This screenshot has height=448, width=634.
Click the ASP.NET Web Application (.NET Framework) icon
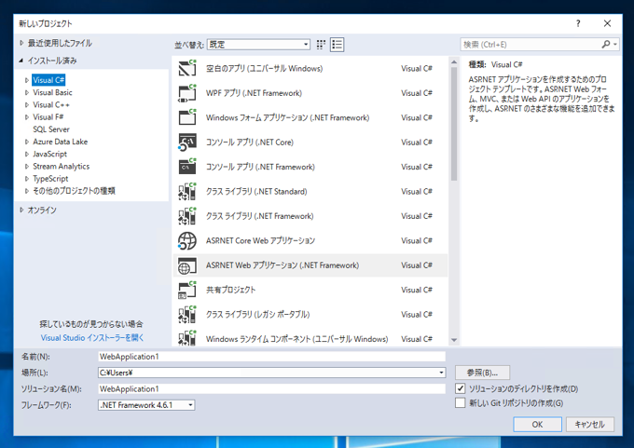click(x=187, y=265)
